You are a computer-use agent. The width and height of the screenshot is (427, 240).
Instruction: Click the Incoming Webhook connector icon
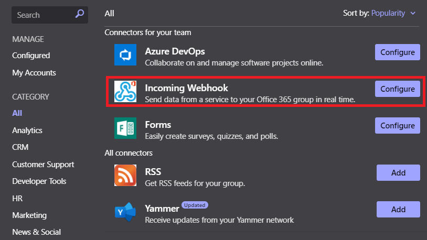pos(125,91)
